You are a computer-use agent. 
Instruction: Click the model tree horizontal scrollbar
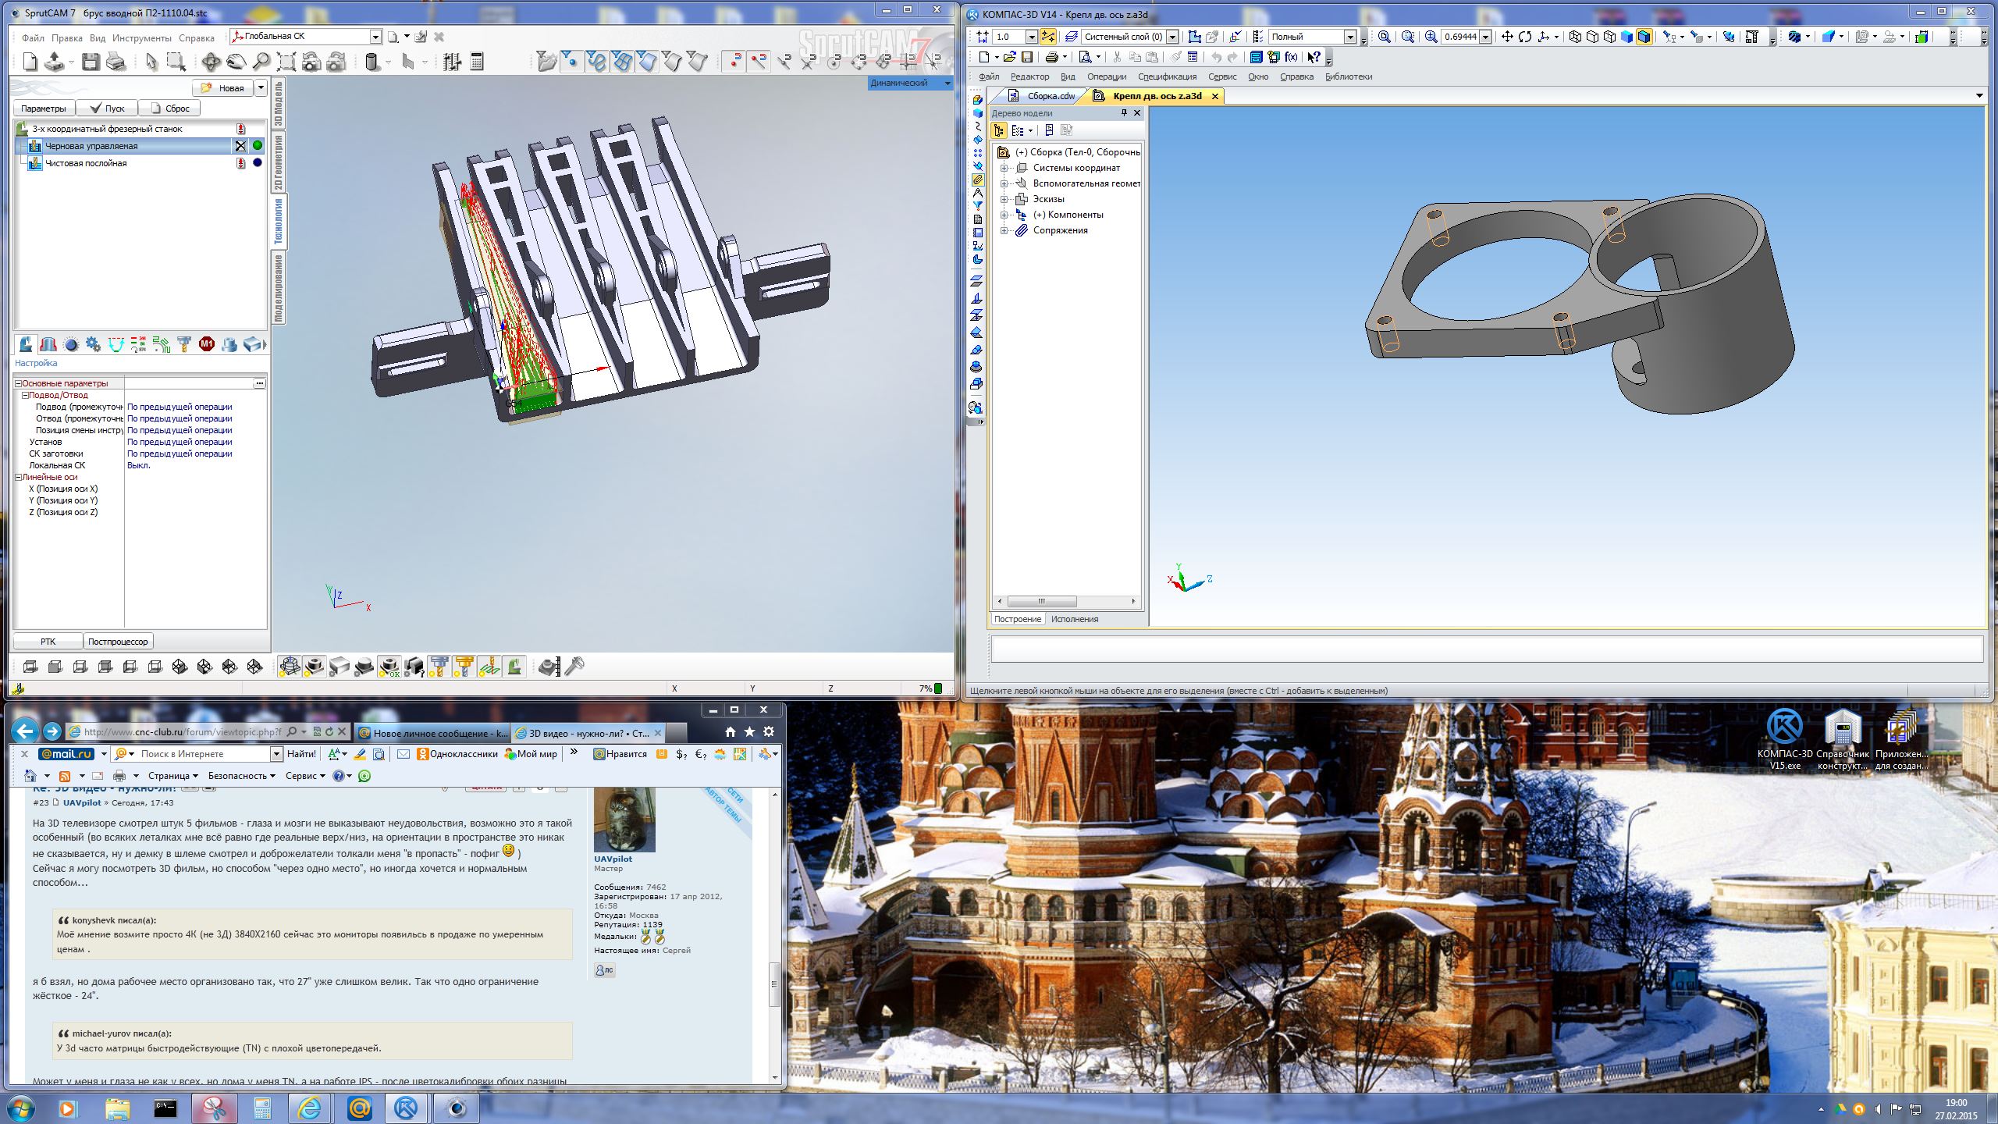coord(1041,601)
